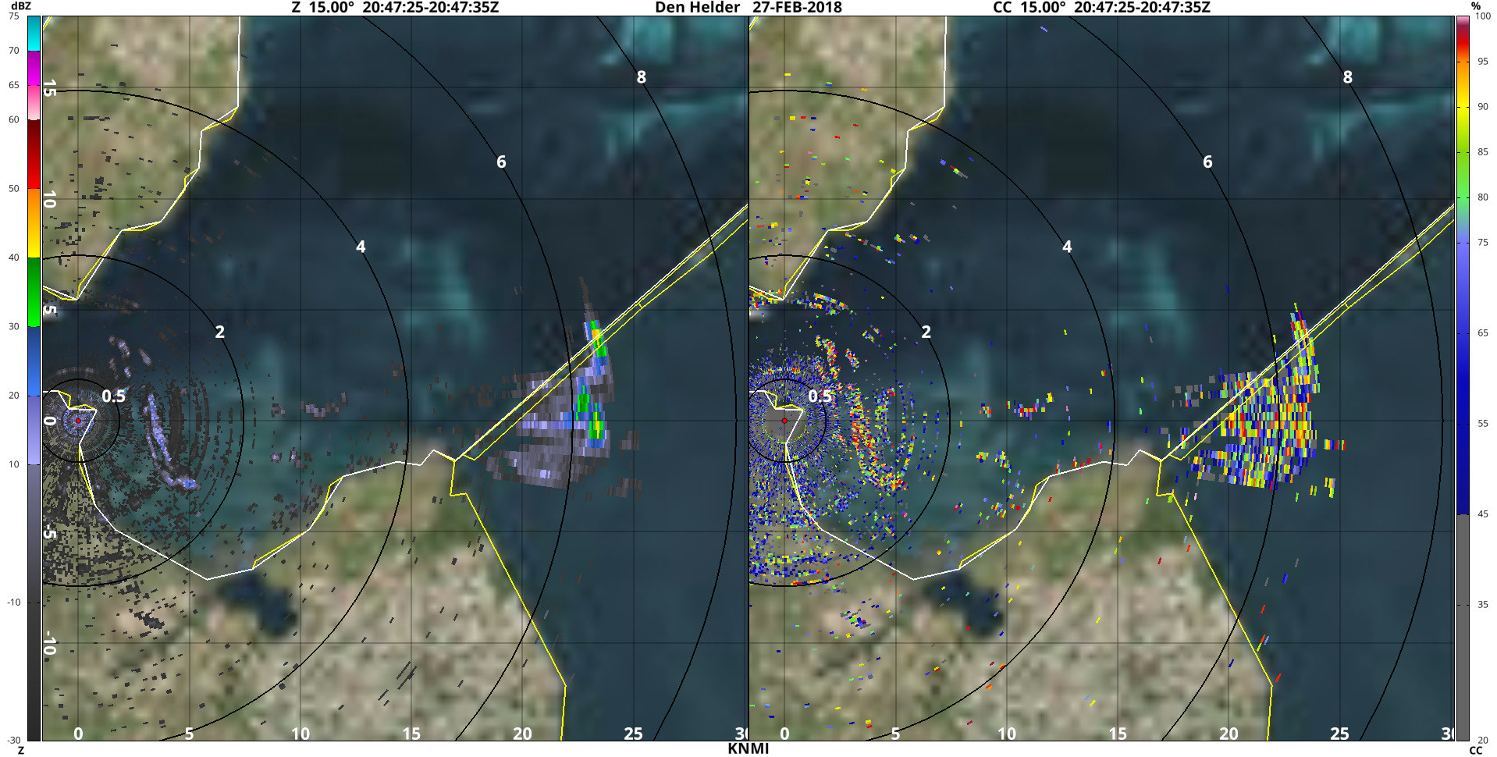Click x-axis distance label '15' in CC panel
This screenshot has width=1497, height=757.
[x=1118, y=734]
